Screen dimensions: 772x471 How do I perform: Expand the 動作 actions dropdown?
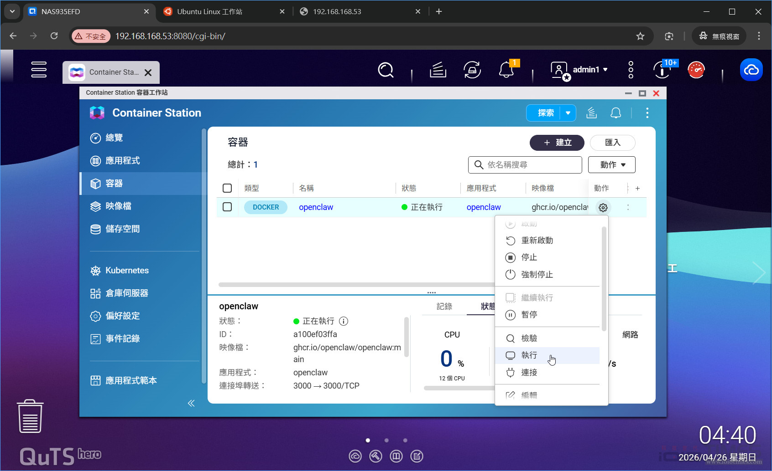coord(611,165)
